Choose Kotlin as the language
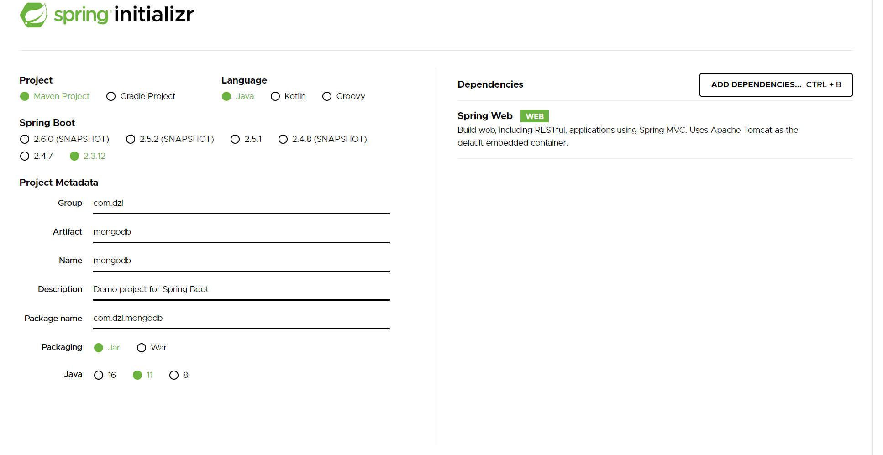The image size is (883, 455). click(288, 96)
